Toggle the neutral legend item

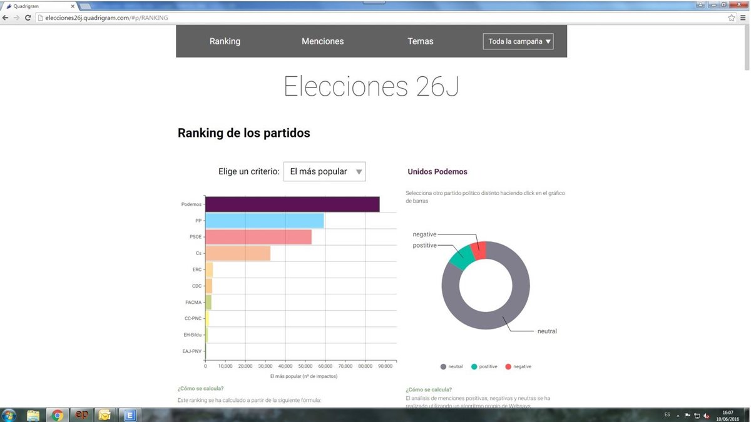(x=452, y=366)
